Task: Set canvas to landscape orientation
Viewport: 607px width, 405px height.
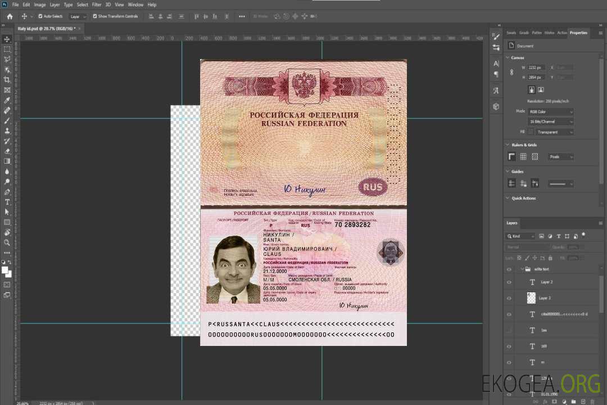Action: [x=541, y=90]
